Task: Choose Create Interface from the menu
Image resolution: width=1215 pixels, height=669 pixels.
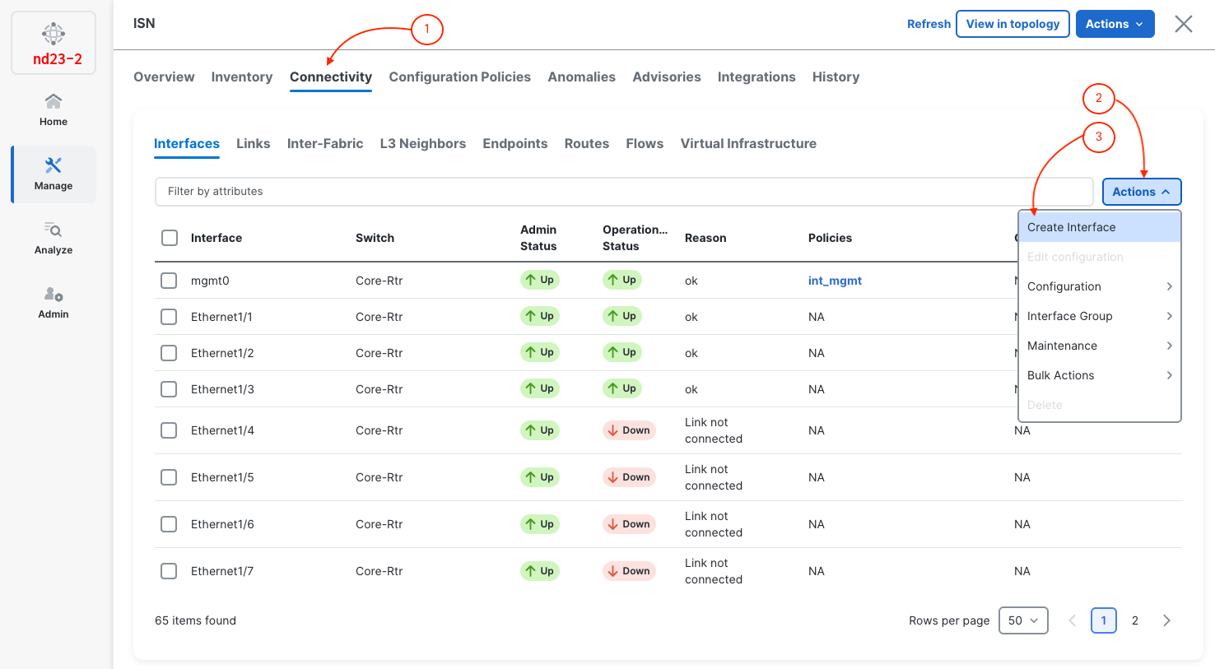Action: point(1072,227)
